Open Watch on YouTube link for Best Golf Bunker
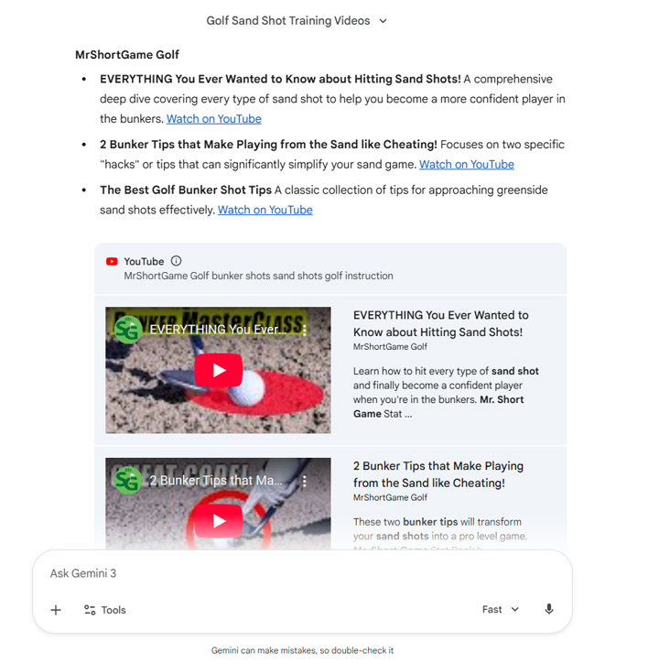The width and height of the screenshot is (659, 663). [x=265, y=210]
